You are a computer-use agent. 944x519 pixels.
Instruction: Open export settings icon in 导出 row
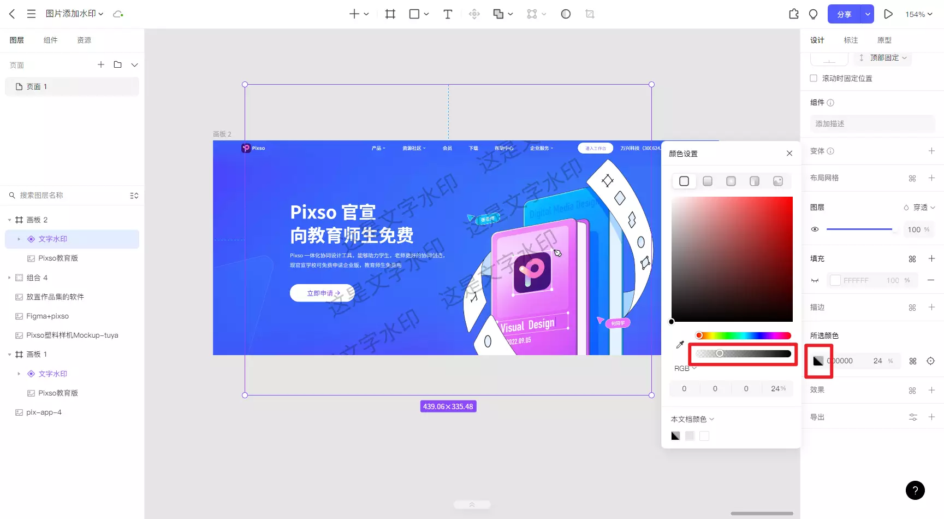coord(913,417)
